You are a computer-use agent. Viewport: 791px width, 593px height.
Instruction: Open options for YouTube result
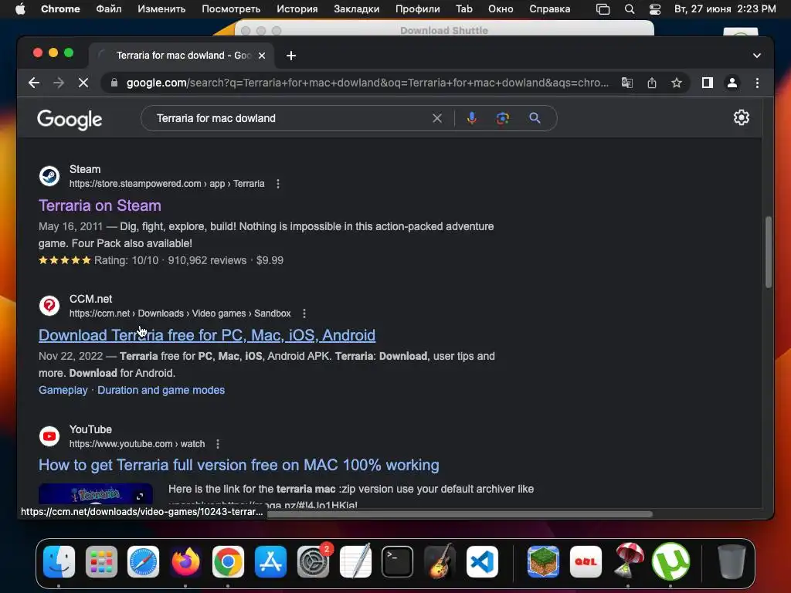click(217, 444)
